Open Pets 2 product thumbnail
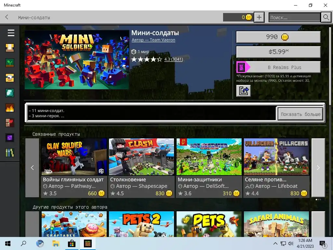Image resolution: width=333 pixels, height=250 pixels. pyautogui.click(x=141, y=224)
